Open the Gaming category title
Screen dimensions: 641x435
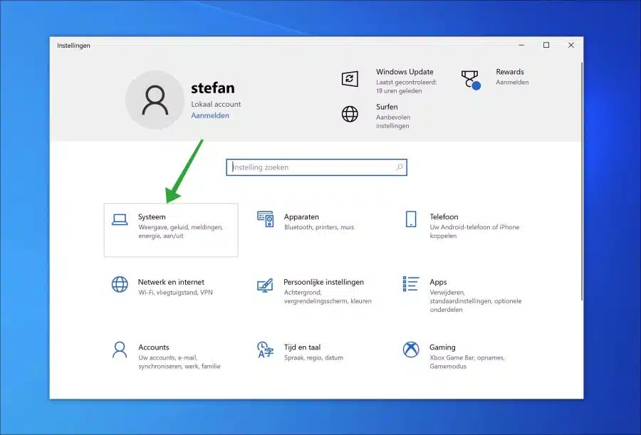442,347
